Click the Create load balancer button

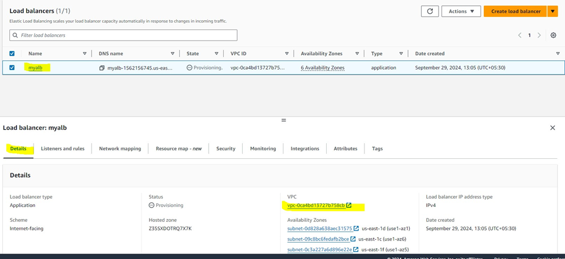(515, 11)
